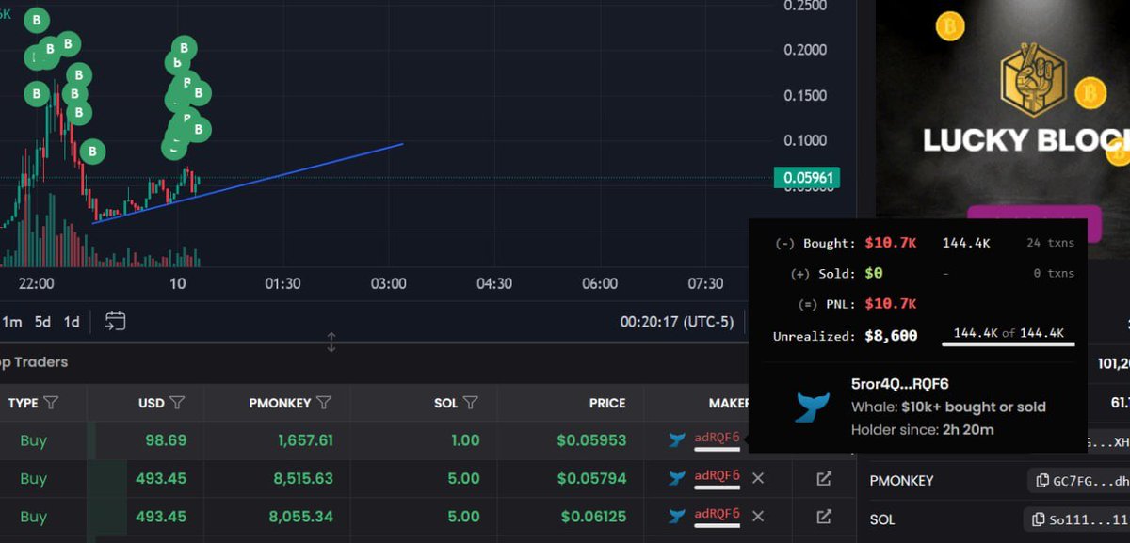Screen dimensions: 1130x543
Task: Select the 5d chart range
Action: pos(42,322)
